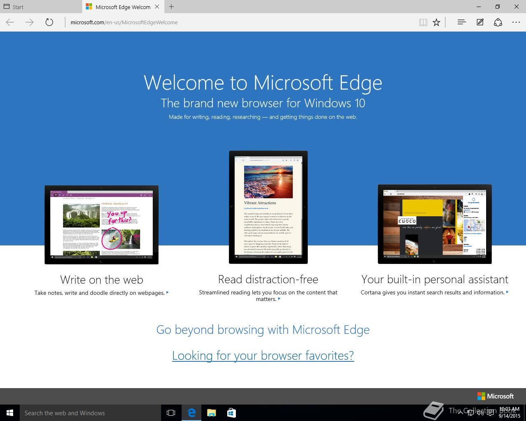Launch the Windows Store taskbar icon

click(x=231, y=413)
